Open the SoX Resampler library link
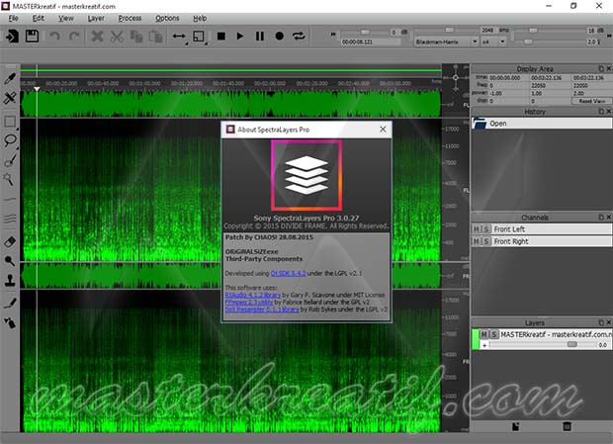This screenshot has height=444, width=613. point(262,310)
